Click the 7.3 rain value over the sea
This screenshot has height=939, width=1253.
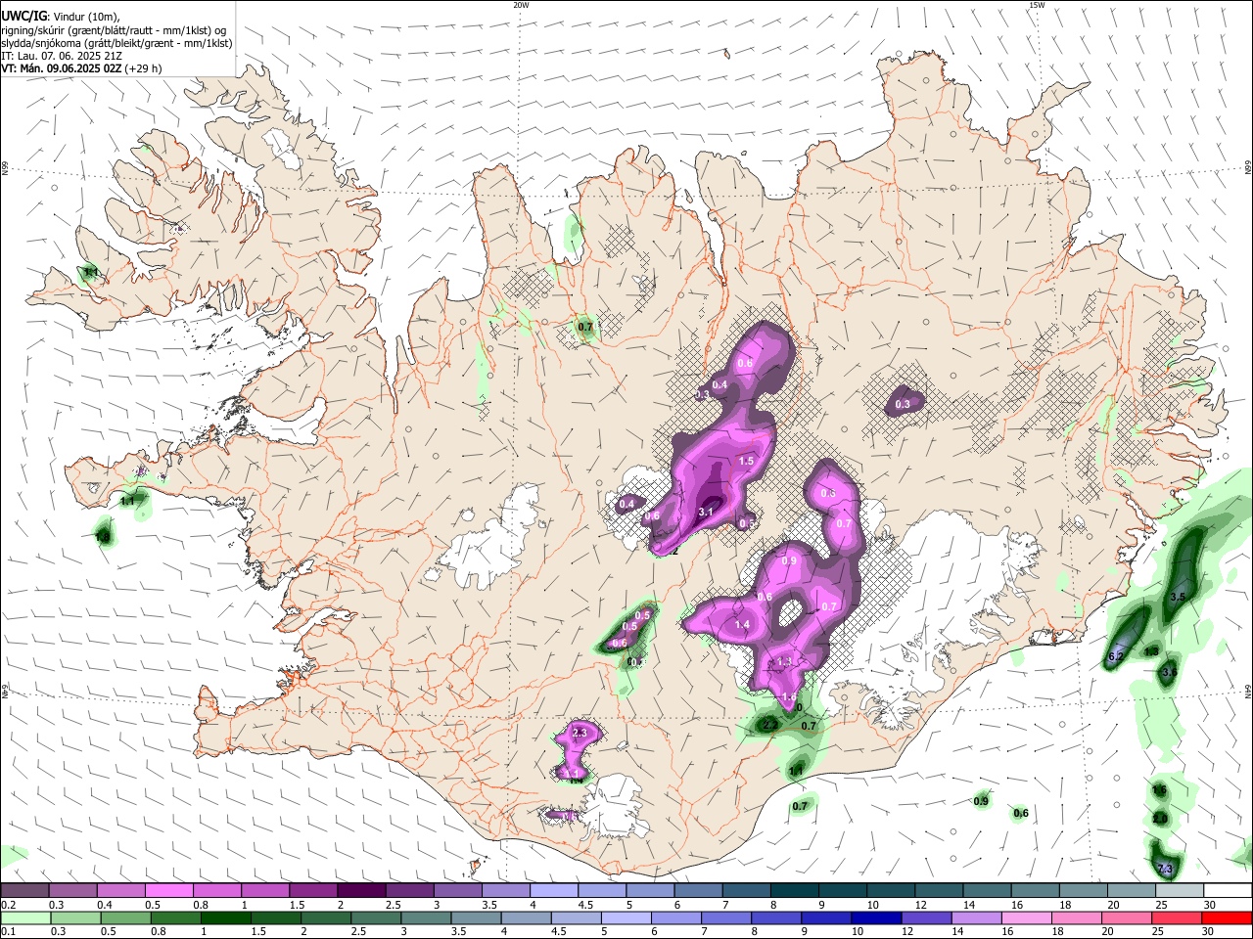click(x=1164, y=869)
